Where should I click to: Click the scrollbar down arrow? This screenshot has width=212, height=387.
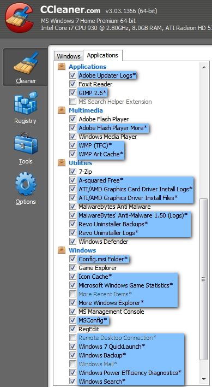click(x=204, y=379)
